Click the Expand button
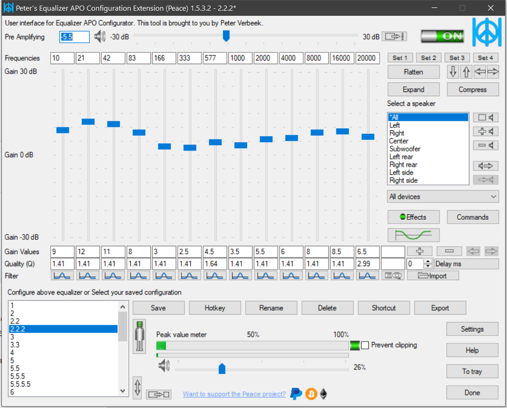The image size is (507, 408). (413, 90)
